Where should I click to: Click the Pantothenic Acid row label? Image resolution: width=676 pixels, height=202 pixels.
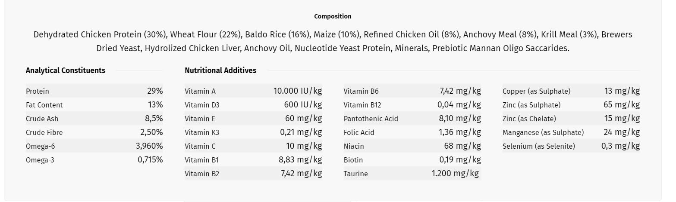[x=371, y=119]
